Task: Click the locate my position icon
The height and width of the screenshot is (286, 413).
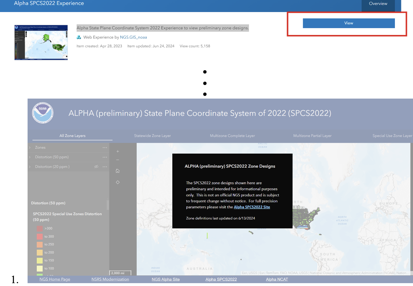Action: point(117,182)
